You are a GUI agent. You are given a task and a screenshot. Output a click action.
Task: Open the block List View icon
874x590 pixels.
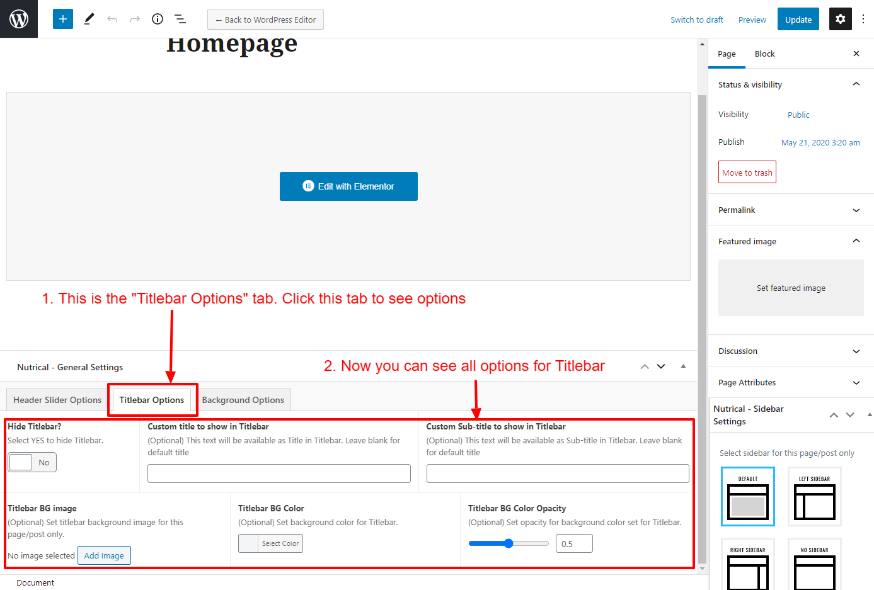tap(180, 19)
